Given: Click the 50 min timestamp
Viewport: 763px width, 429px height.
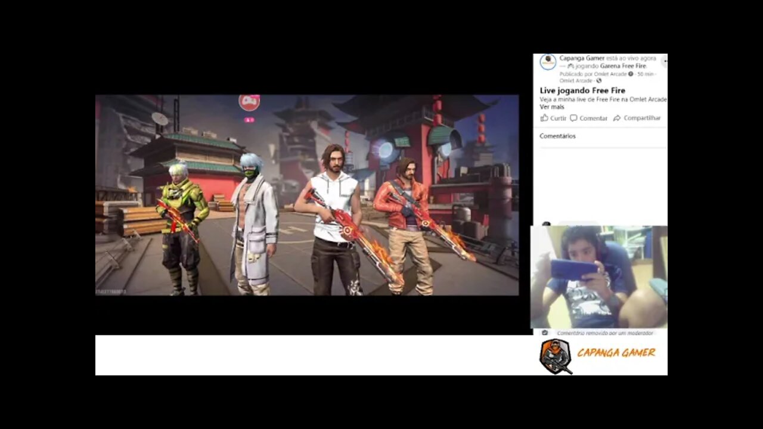Looking at the screenshot, I should pos(646,74).
